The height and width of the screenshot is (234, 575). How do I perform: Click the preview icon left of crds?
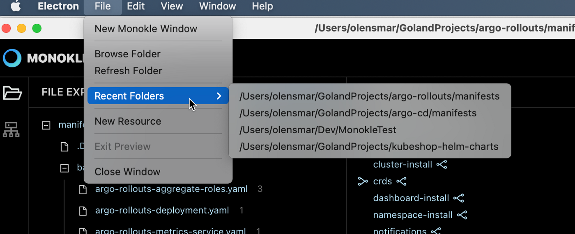[363, 182]
